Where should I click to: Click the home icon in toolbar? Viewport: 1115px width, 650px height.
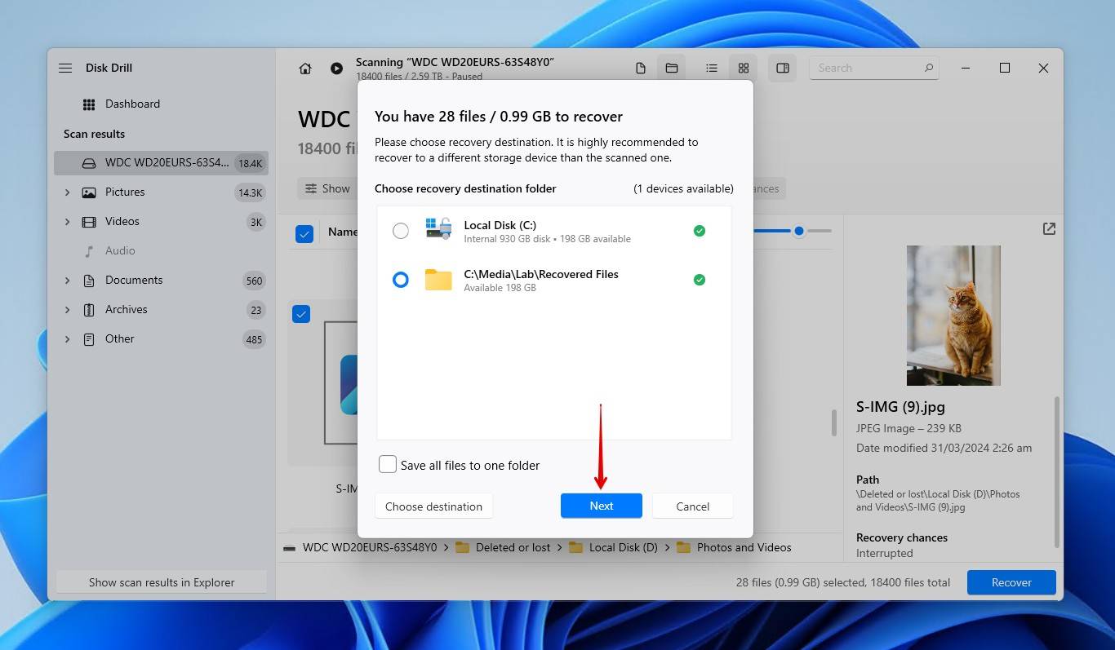click(305, 69)
